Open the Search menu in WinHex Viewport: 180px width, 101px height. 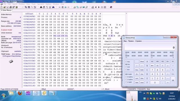coord(15,4)
